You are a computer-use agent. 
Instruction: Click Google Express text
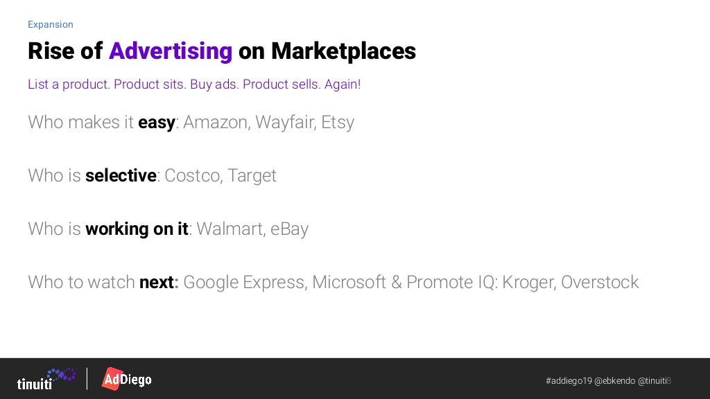(x=243, y=283)
